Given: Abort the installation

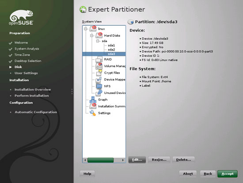Looking at the screenshot, I should [188, 174].
